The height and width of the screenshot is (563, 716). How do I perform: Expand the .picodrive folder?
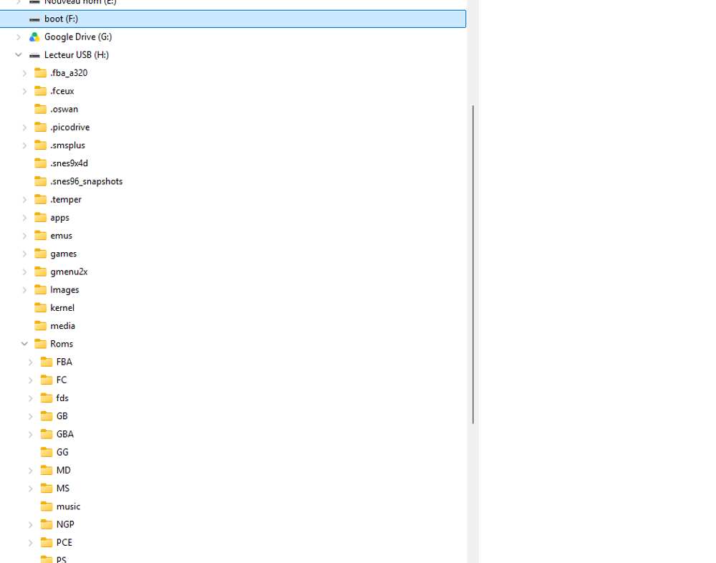tap(24, 127)
